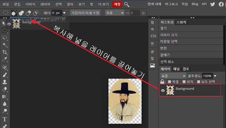Screen dimensions: 226x128
Task: Click the ellipse tool preset icon in options bar
Action: (6, 13)
